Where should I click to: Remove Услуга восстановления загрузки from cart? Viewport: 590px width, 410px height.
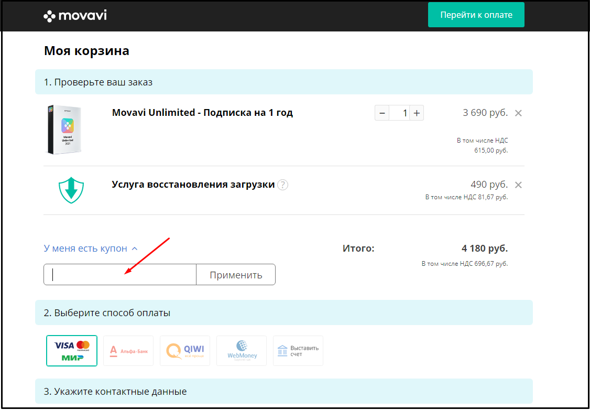click(x=518, y=185)
